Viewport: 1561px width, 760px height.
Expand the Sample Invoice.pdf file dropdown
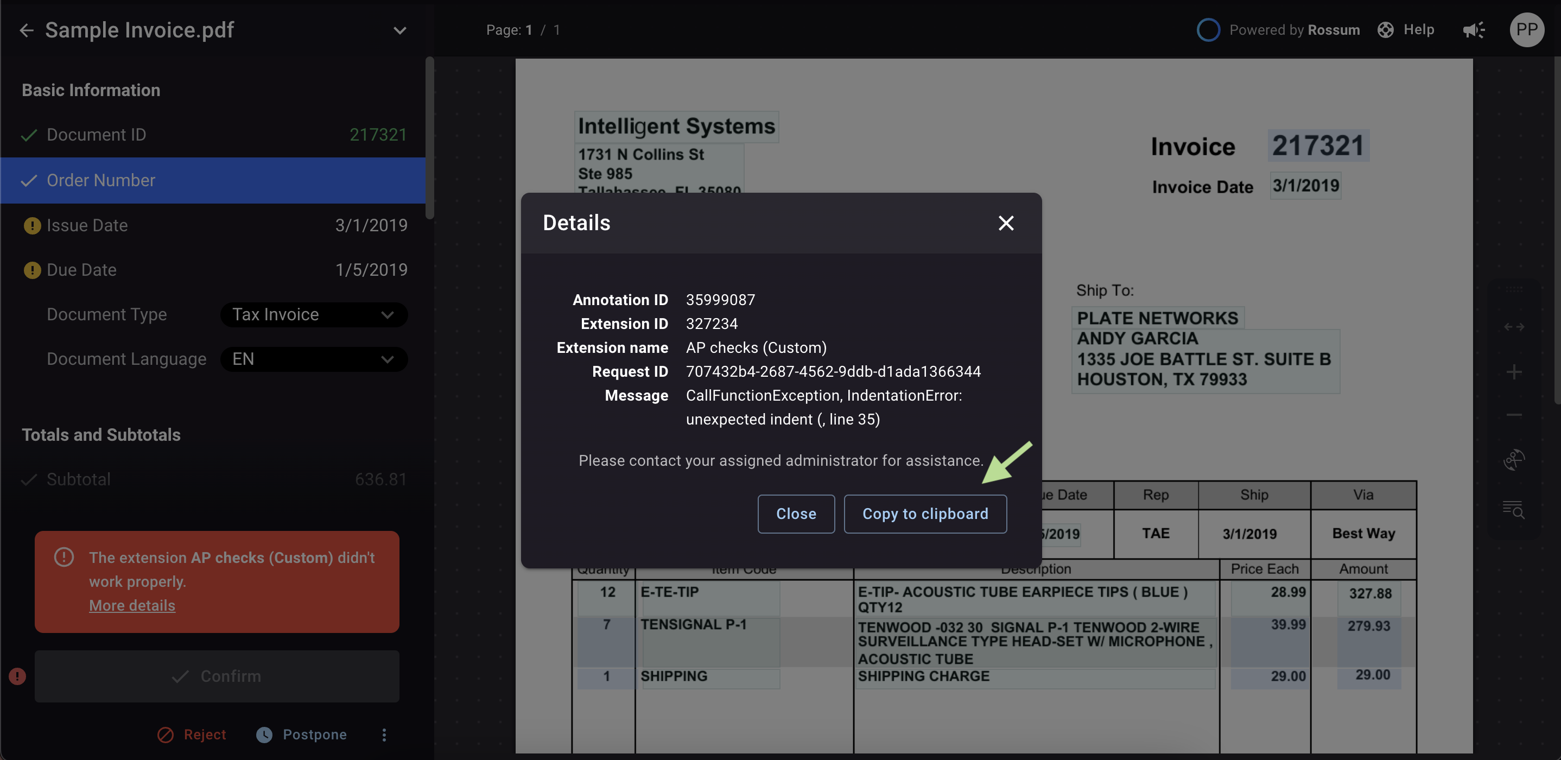(x=399, y=30)
